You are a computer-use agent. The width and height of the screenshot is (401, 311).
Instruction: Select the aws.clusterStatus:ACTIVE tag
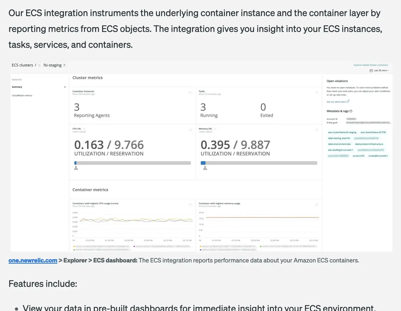(373, 132)
